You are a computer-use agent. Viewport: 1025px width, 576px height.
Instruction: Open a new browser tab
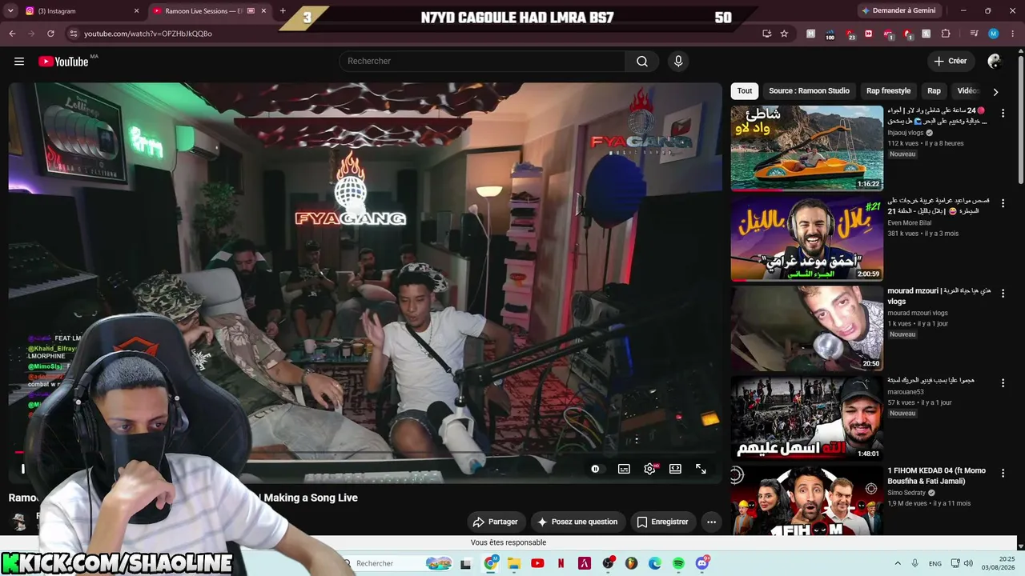pos(283,11)
